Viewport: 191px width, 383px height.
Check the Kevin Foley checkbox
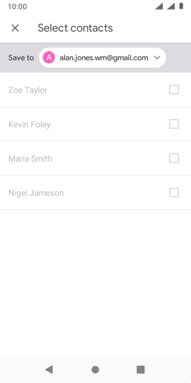pyautogui.click(x=174, y=124)
